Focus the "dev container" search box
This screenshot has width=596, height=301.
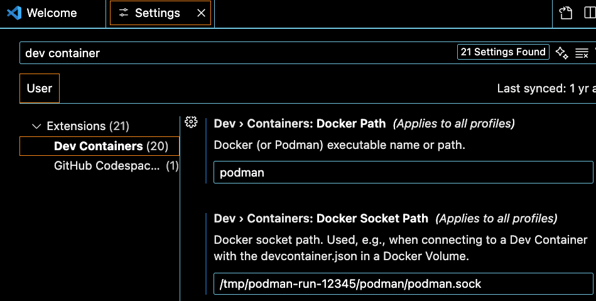[x=239, y=53]
